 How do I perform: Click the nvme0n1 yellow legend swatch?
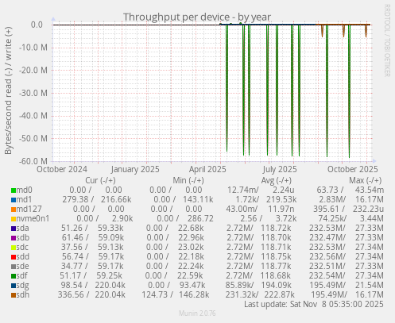(14, 219)
